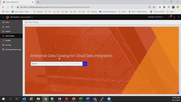Click the Informatica logo
The image size is (181, 102).
point(8,17)
